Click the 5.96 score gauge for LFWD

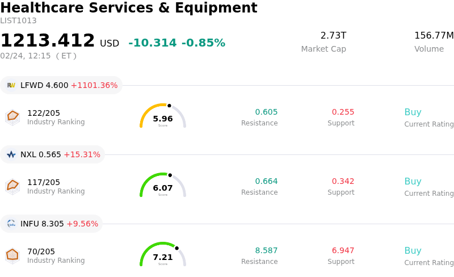click(163, 116)
